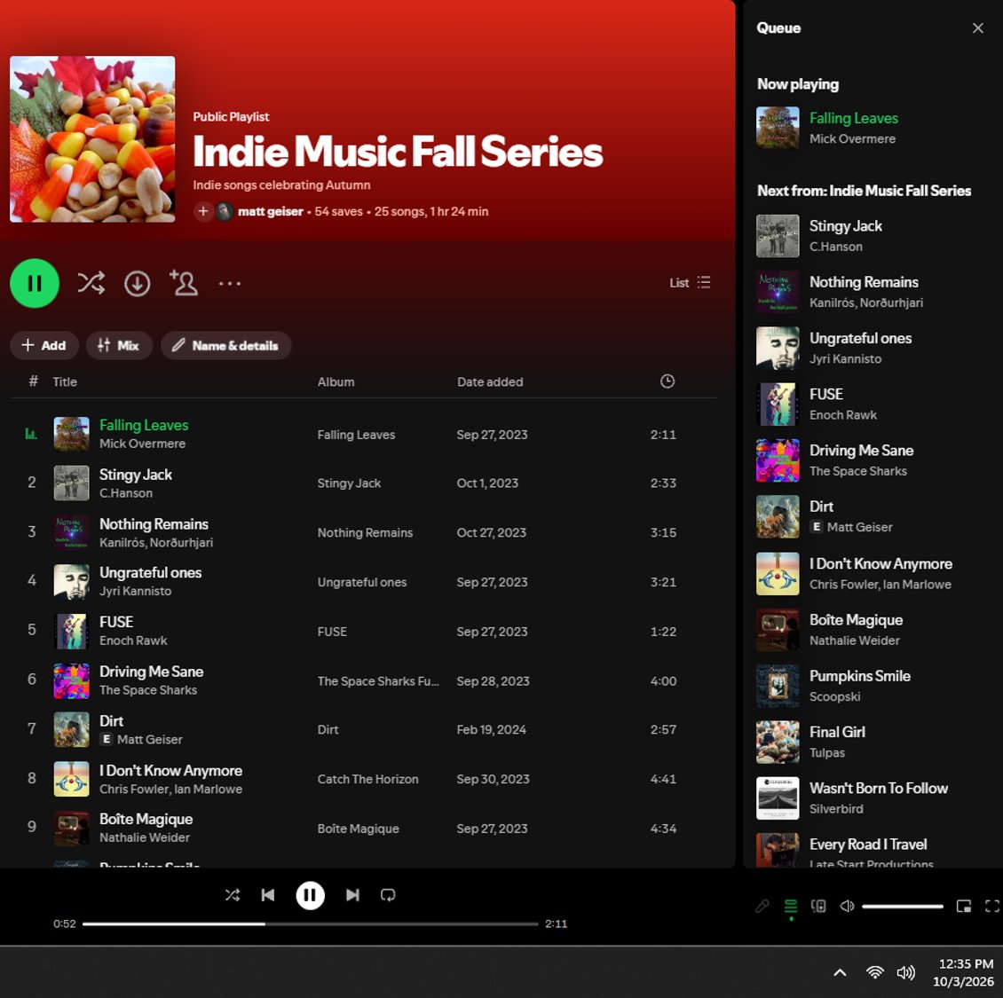Screen dimensions: 1003x998
Task: Enter full screen mode
Action: pyautogui.click(x=991, y=906)
